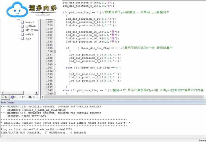Collapse the code block at line 1349
Image resolution: width=206 pixels, height=142 pixels.
click(x=55, y=93)
